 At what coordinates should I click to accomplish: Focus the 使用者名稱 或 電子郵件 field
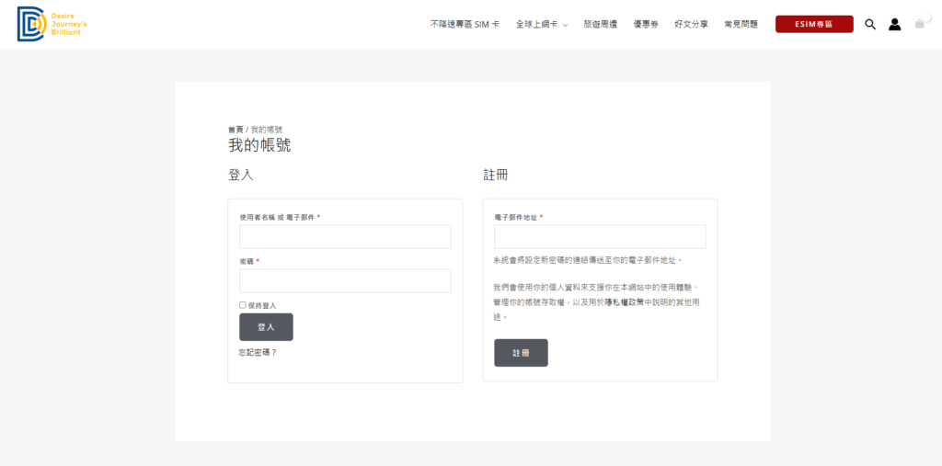345,236
